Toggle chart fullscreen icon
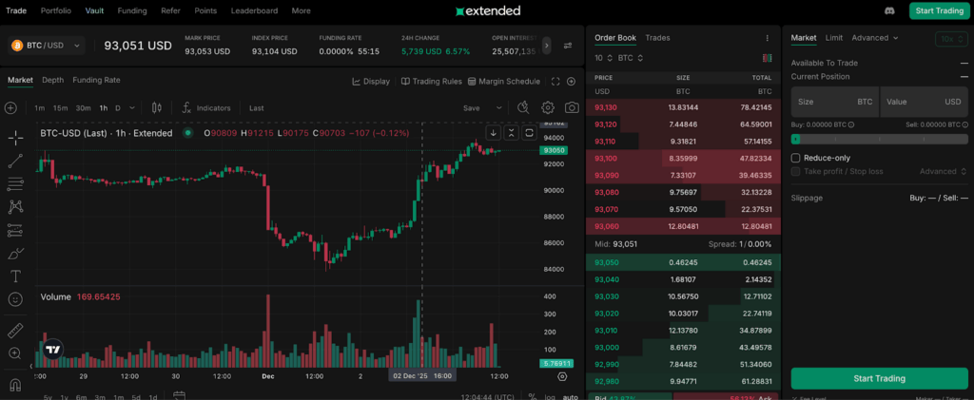974x400 pixels. pyautogui.click(x=555, y=82)
